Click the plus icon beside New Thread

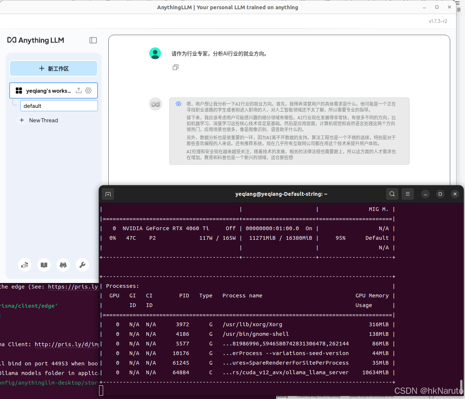22,120
